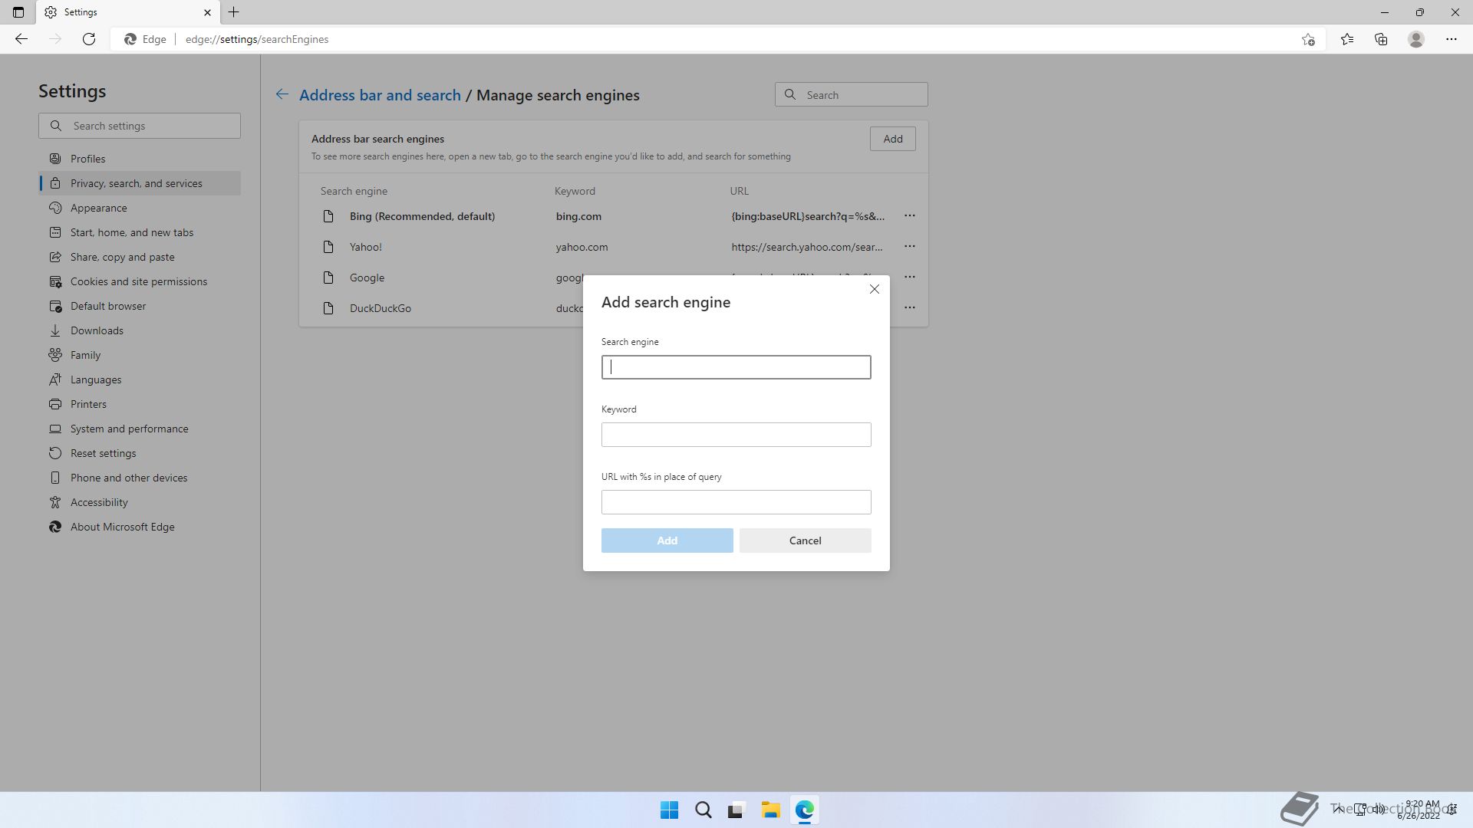1473x828 pixels.
Task: Click the Yahoo! search engine row
Action: pos(614,247)
